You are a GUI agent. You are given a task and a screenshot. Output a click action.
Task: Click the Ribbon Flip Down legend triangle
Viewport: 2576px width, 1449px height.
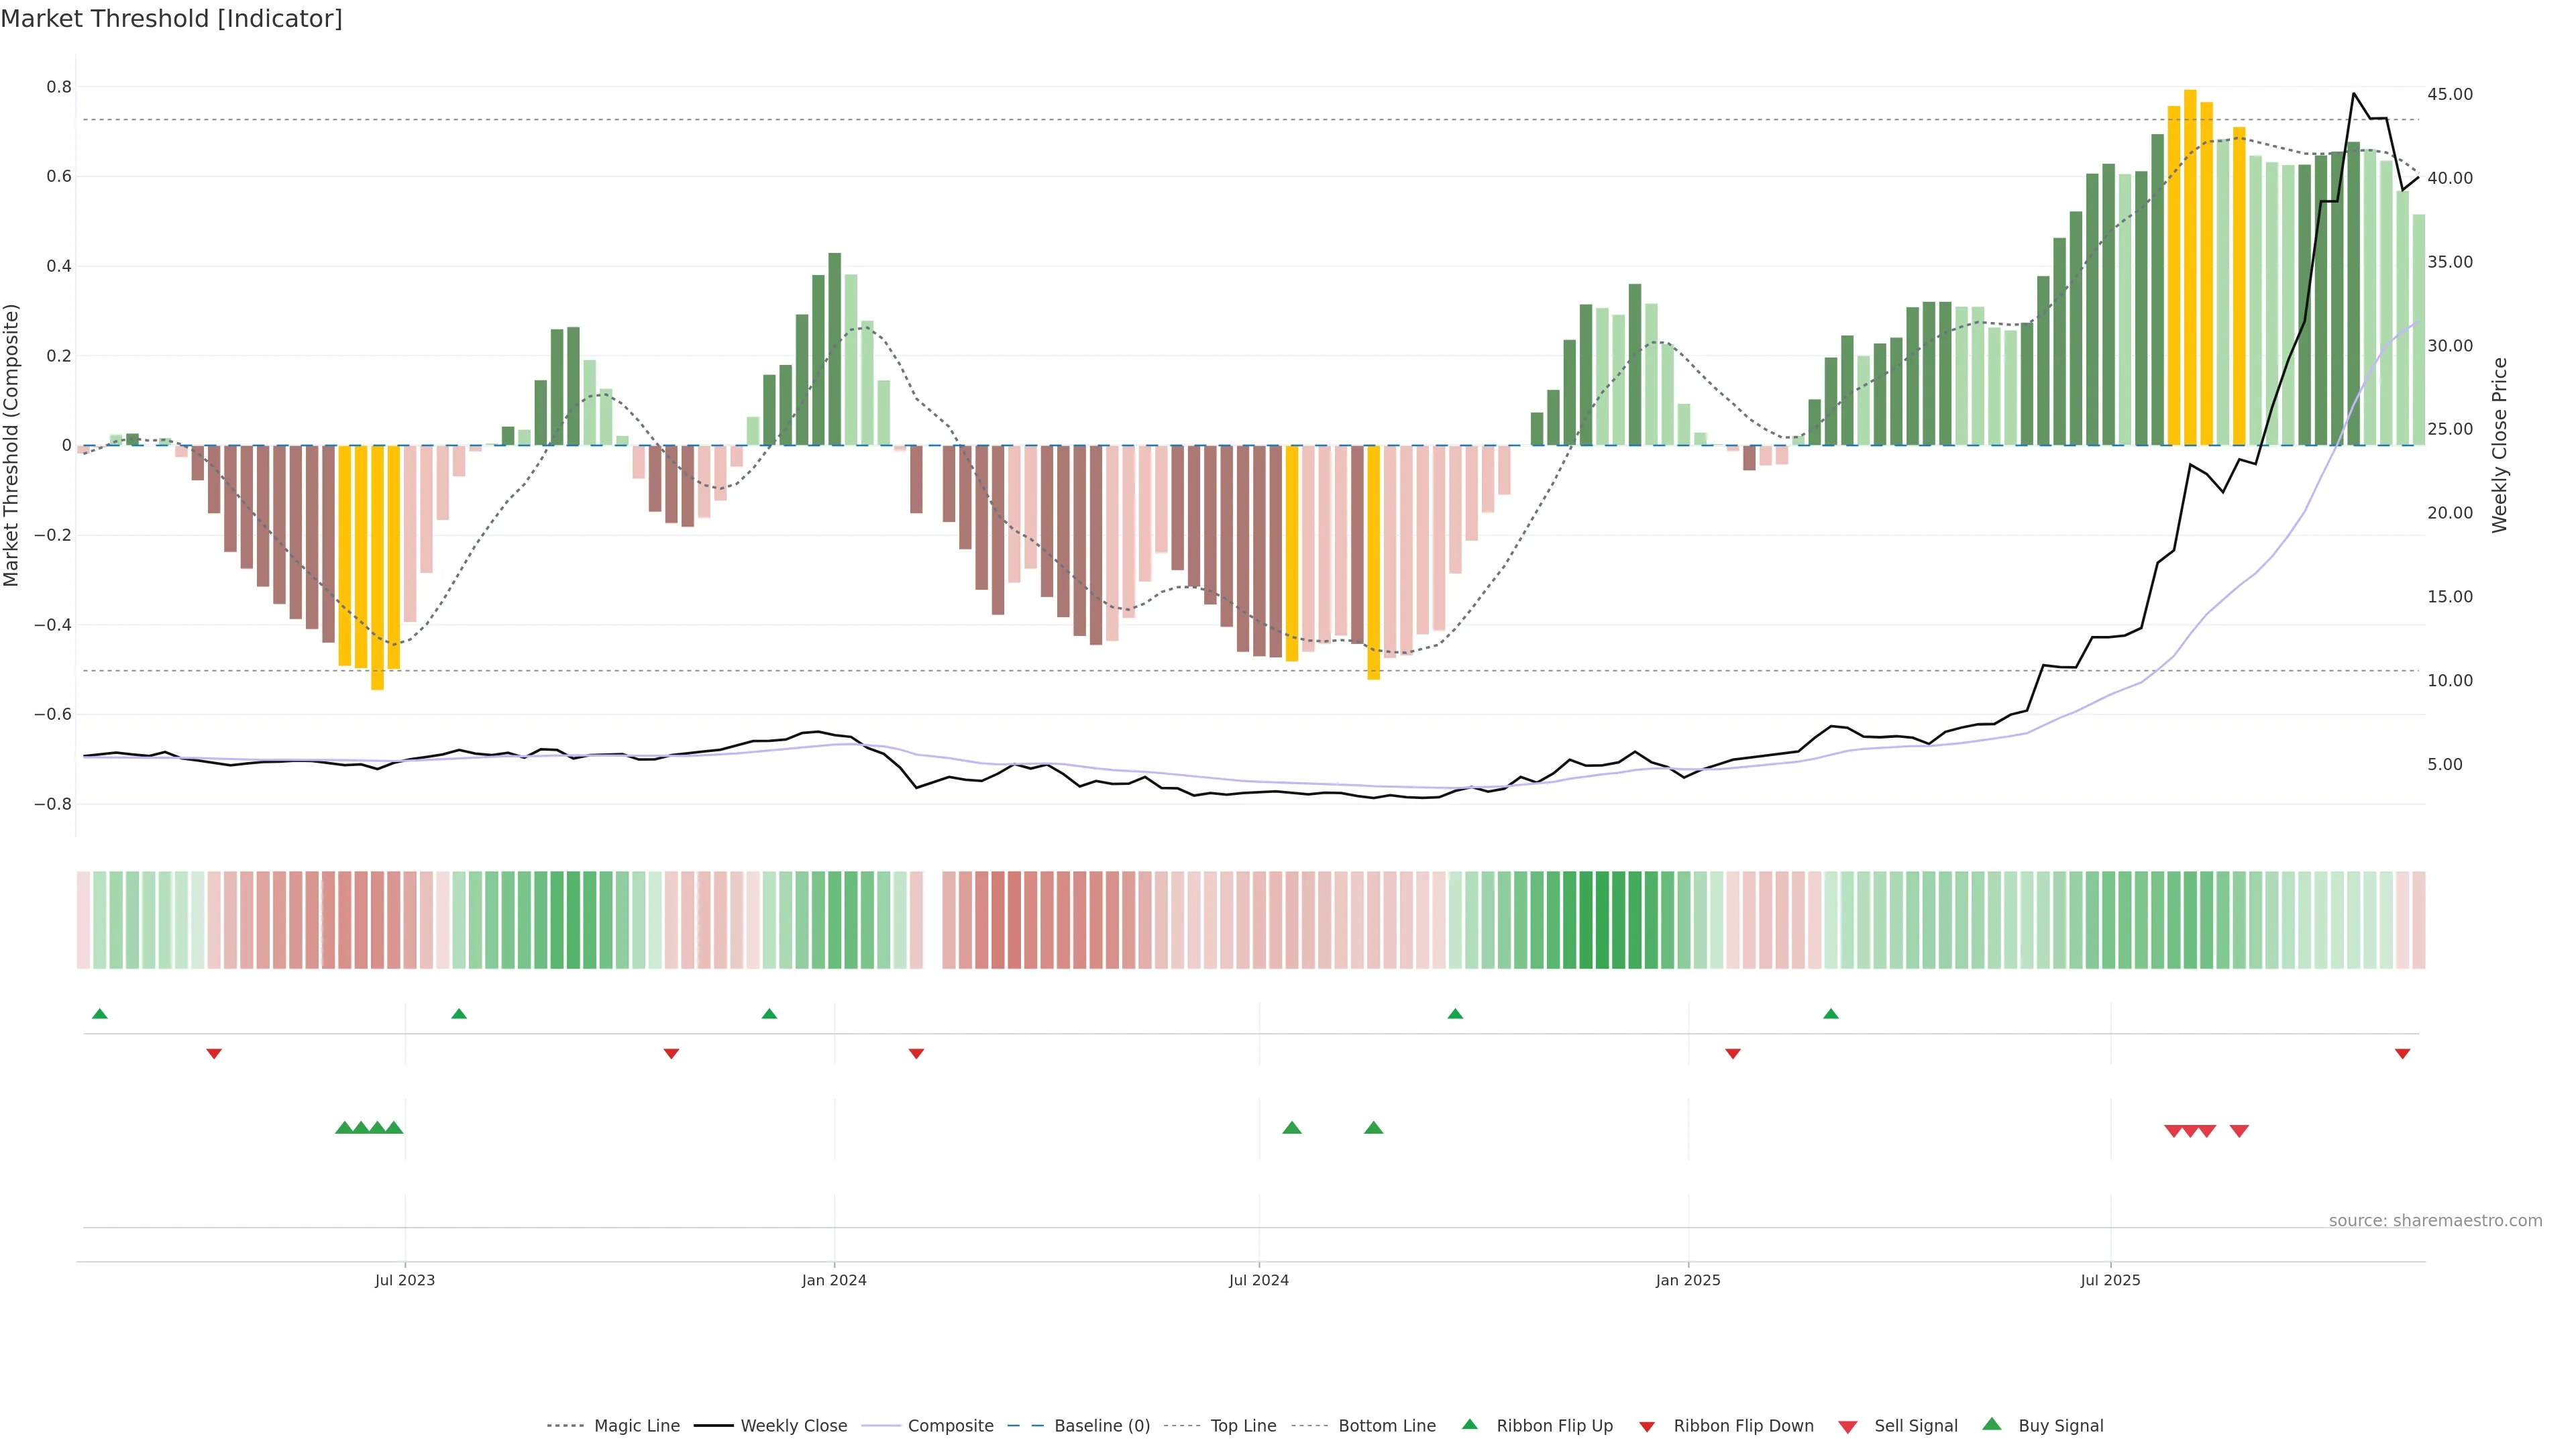click(x=1647, y=1427)
